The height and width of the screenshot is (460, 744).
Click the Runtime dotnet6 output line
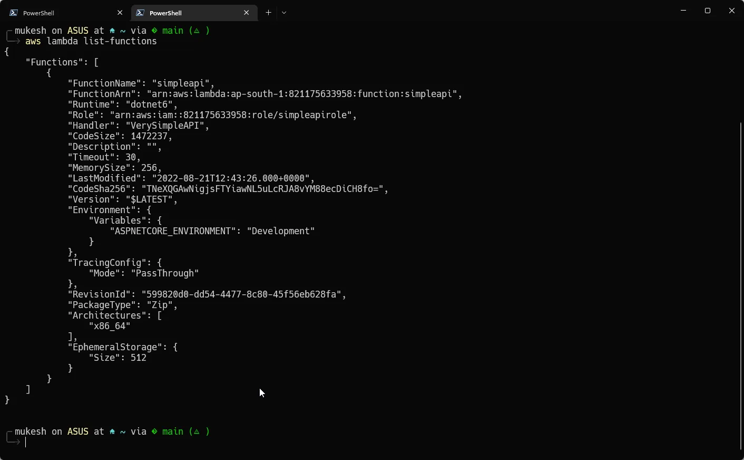tap(121, 104)
